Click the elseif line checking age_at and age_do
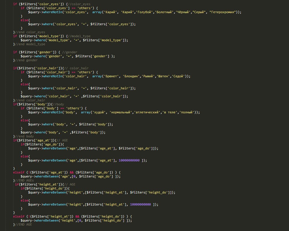This screenshot has height=231, width=289. (x=67, y=173)
